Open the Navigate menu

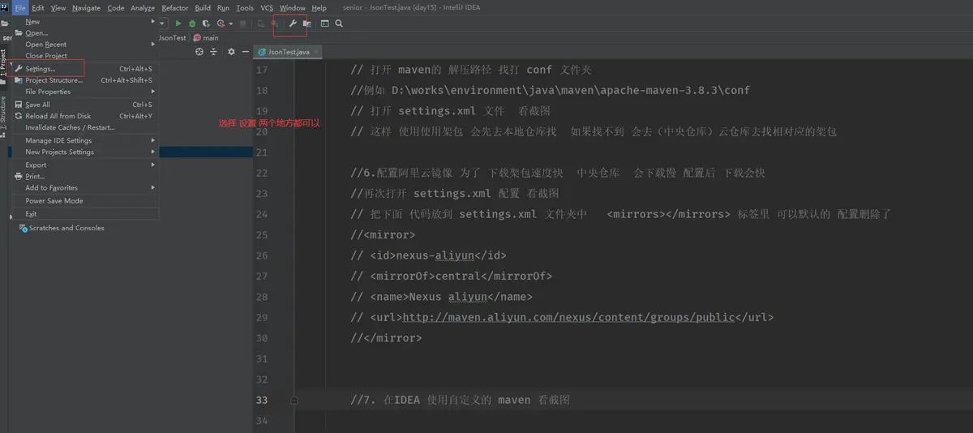coord(86,8)
